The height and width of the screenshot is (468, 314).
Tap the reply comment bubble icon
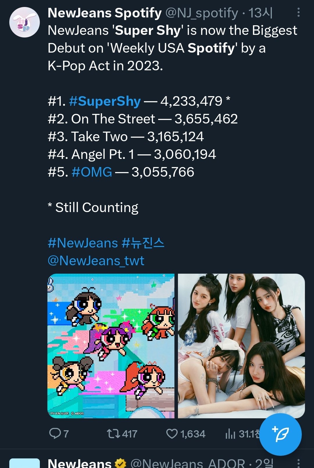(x=55, y=433)
